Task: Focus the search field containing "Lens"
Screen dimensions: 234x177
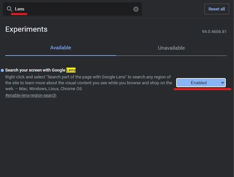Action: (72, 9)
